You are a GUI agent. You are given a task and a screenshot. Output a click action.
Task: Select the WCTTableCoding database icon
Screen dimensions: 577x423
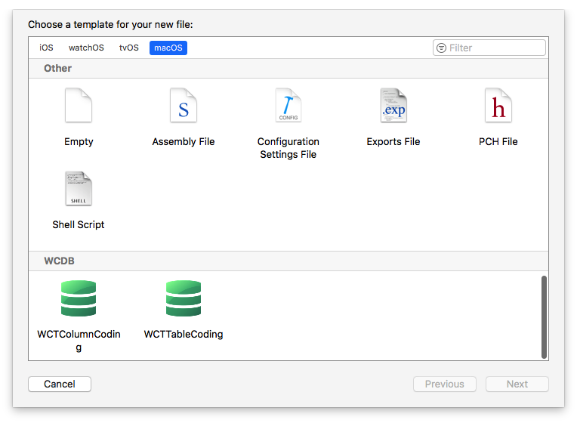point(184,298)
